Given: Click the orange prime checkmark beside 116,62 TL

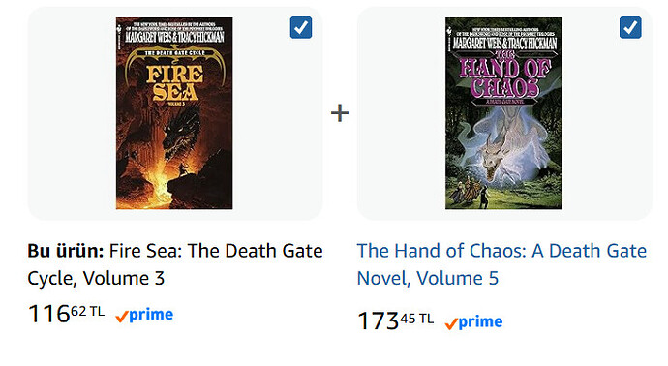Looking at the screenshot, I should 122,317.
